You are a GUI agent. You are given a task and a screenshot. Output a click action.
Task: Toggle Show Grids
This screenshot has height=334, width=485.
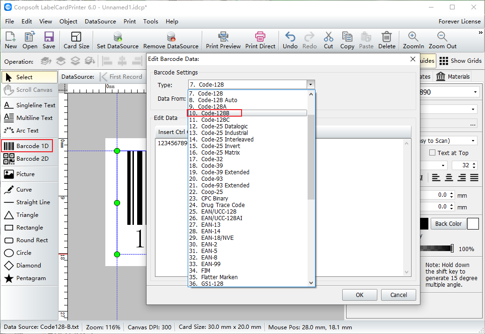(x=460, y=61)
